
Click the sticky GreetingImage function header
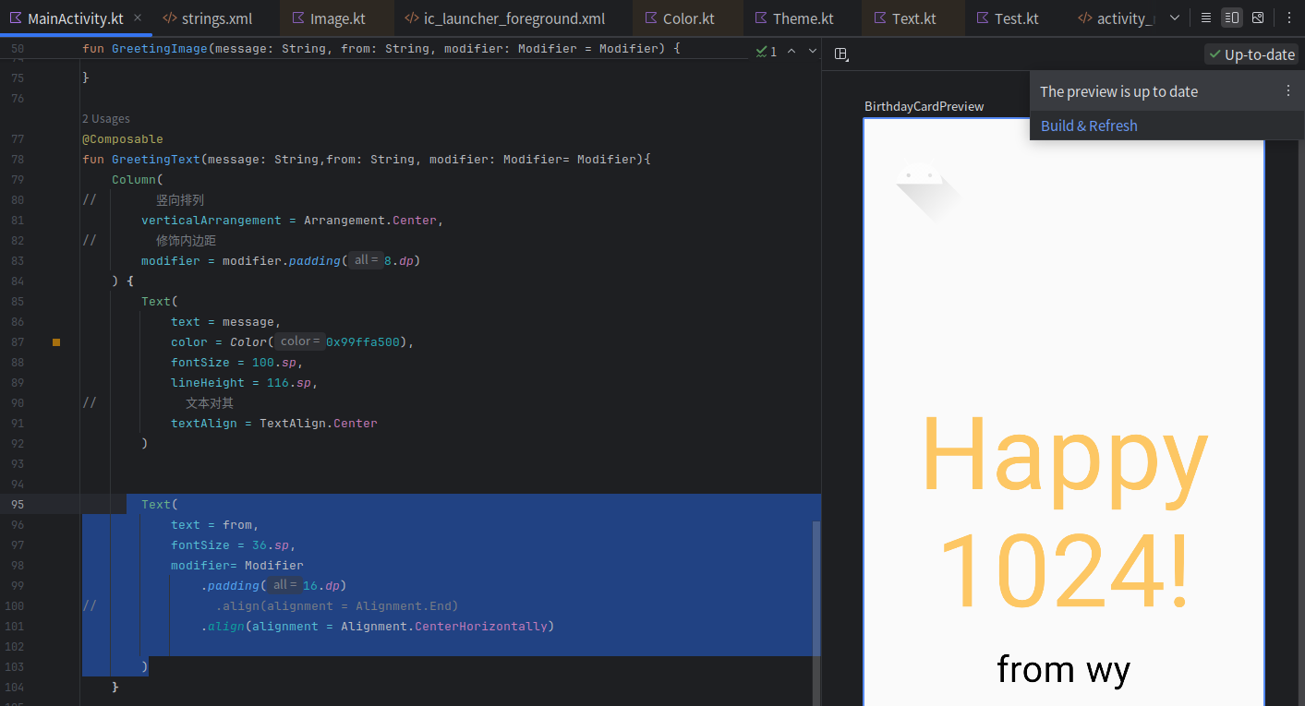[381, 48]
